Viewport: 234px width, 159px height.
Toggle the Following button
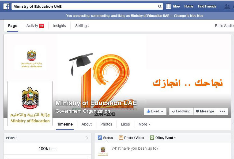pos(181,111)
